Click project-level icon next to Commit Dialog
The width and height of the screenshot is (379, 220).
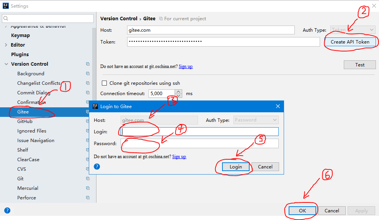pos(88,93)
